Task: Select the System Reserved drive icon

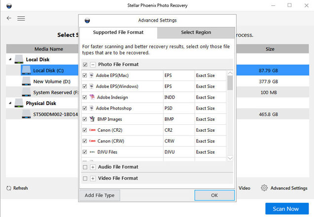Action: click(26, 92)
